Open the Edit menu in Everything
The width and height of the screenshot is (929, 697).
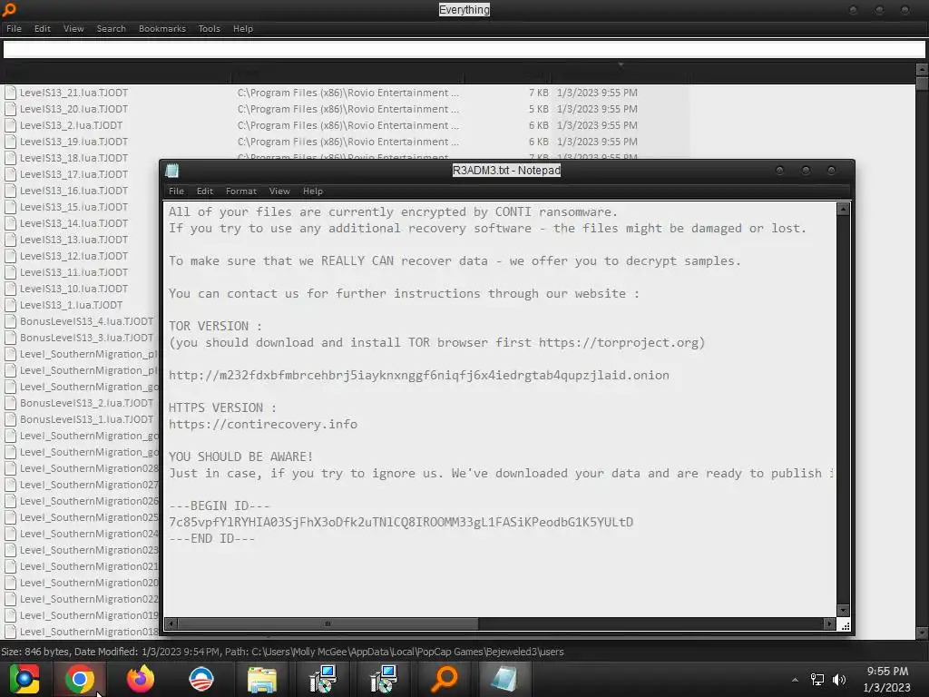tap(42, 28)
